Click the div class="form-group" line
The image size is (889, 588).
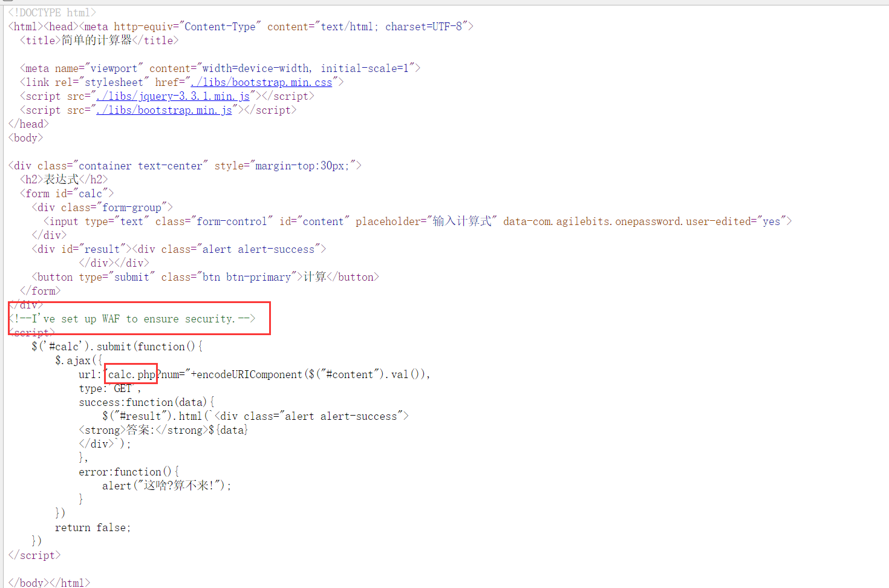(x=102, y=207)
